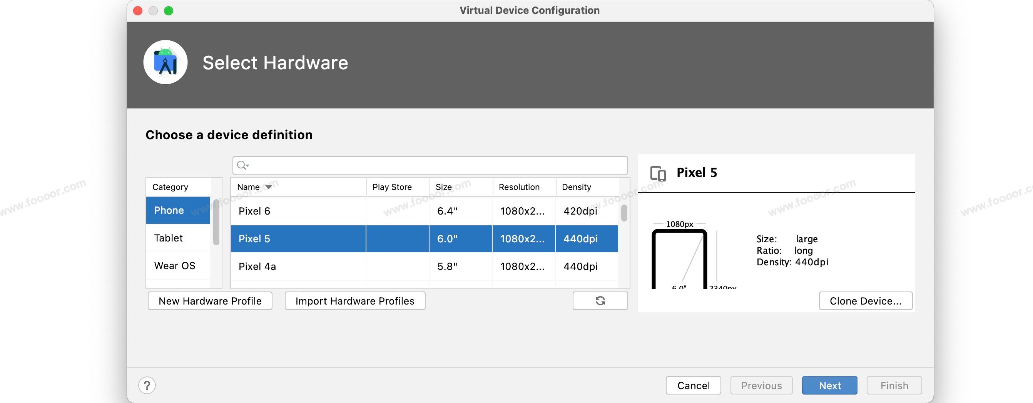
Task: Select the Tablet category
Action: pyautogui.click(x=178, y=238)
